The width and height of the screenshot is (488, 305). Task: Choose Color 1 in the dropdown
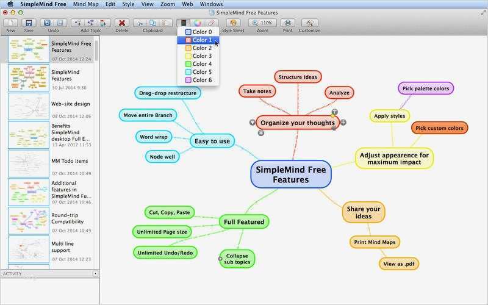pos(198,40)
